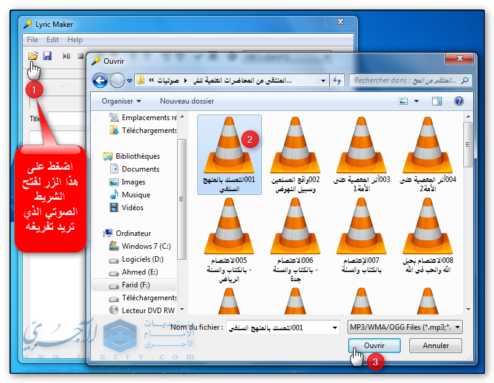The image size is (494, 383).
Task: Open Musique library in sidebar
Action: [130, 195]
